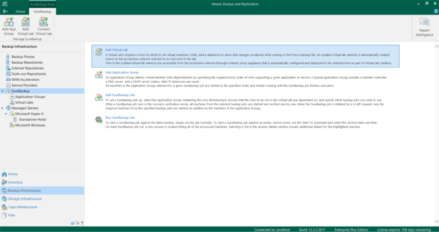Click the Add SureBackup Job icon
Image resolution: width=439 pixels, height=232 pixels.
coord(98,98)
